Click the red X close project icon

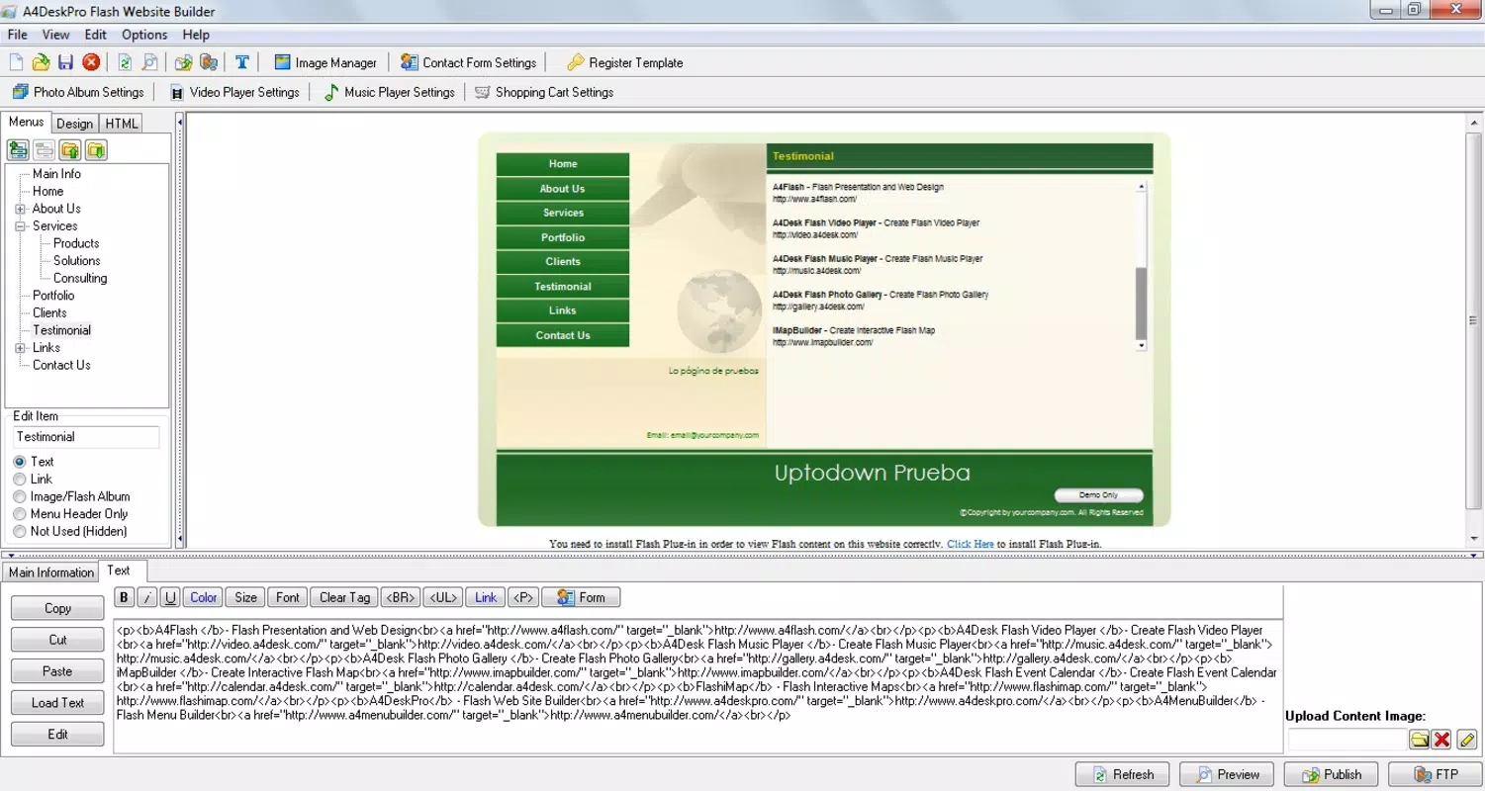(91, 62)
